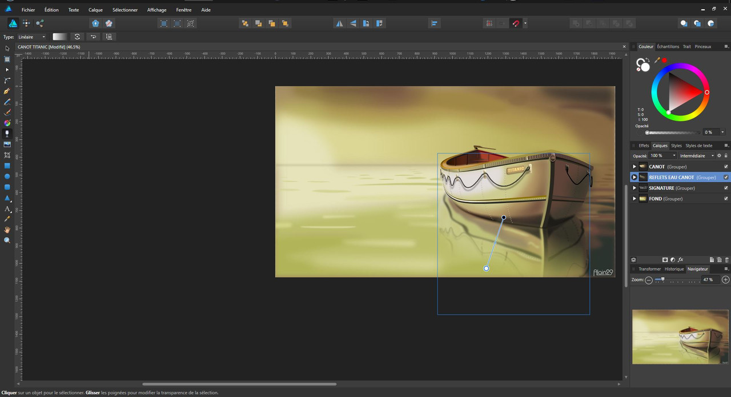
Task: Toggle the aspect ratio lock button
Action: pos(109,37)
